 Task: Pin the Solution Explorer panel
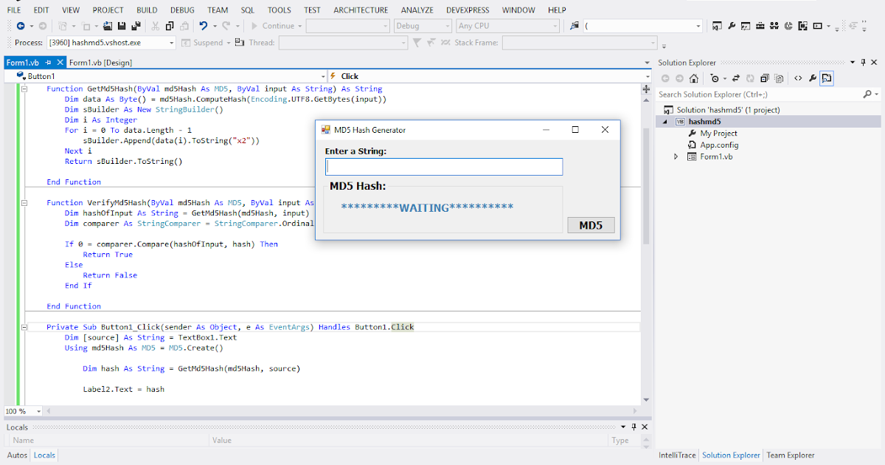point(864,63)
